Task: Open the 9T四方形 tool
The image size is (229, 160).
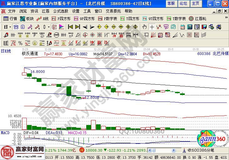Action: click(153, 19)
